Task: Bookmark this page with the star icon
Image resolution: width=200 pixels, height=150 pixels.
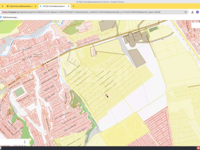Action: tap(186, 12)
